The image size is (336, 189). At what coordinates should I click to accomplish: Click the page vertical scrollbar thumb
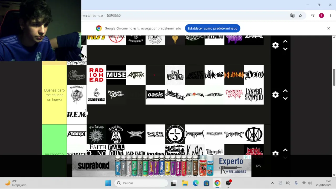334,77
